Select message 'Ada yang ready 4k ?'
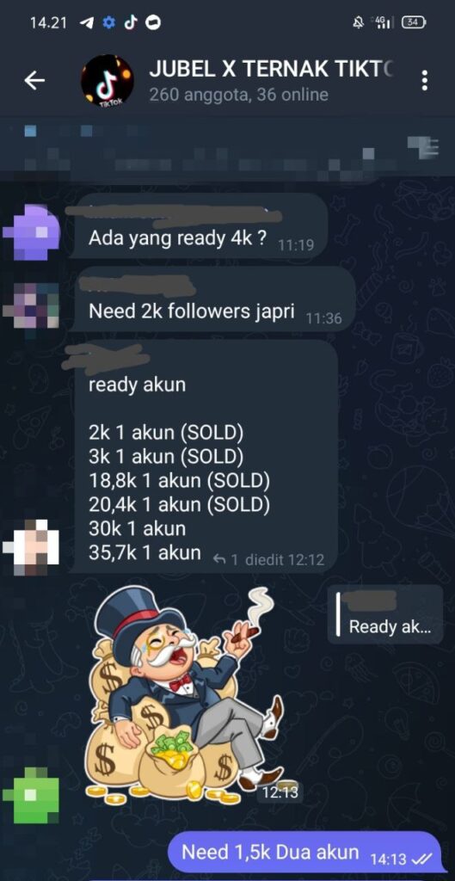 [x=200, y=225]
